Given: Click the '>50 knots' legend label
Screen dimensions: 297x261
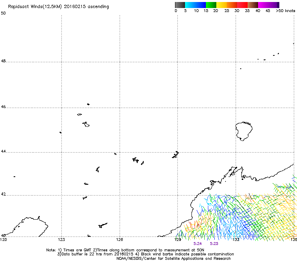Looking at the screenshot, I should point(285,11).
